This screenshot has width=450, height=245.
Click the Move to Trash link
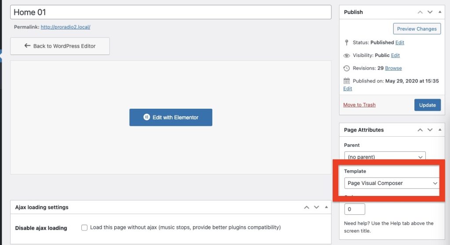(x=359, y=105)
